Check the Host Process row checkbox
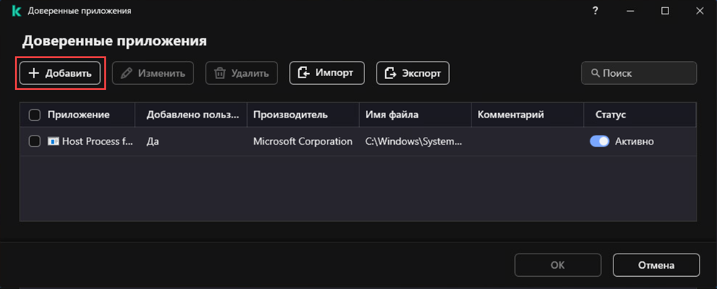 (x=34, y=141)
